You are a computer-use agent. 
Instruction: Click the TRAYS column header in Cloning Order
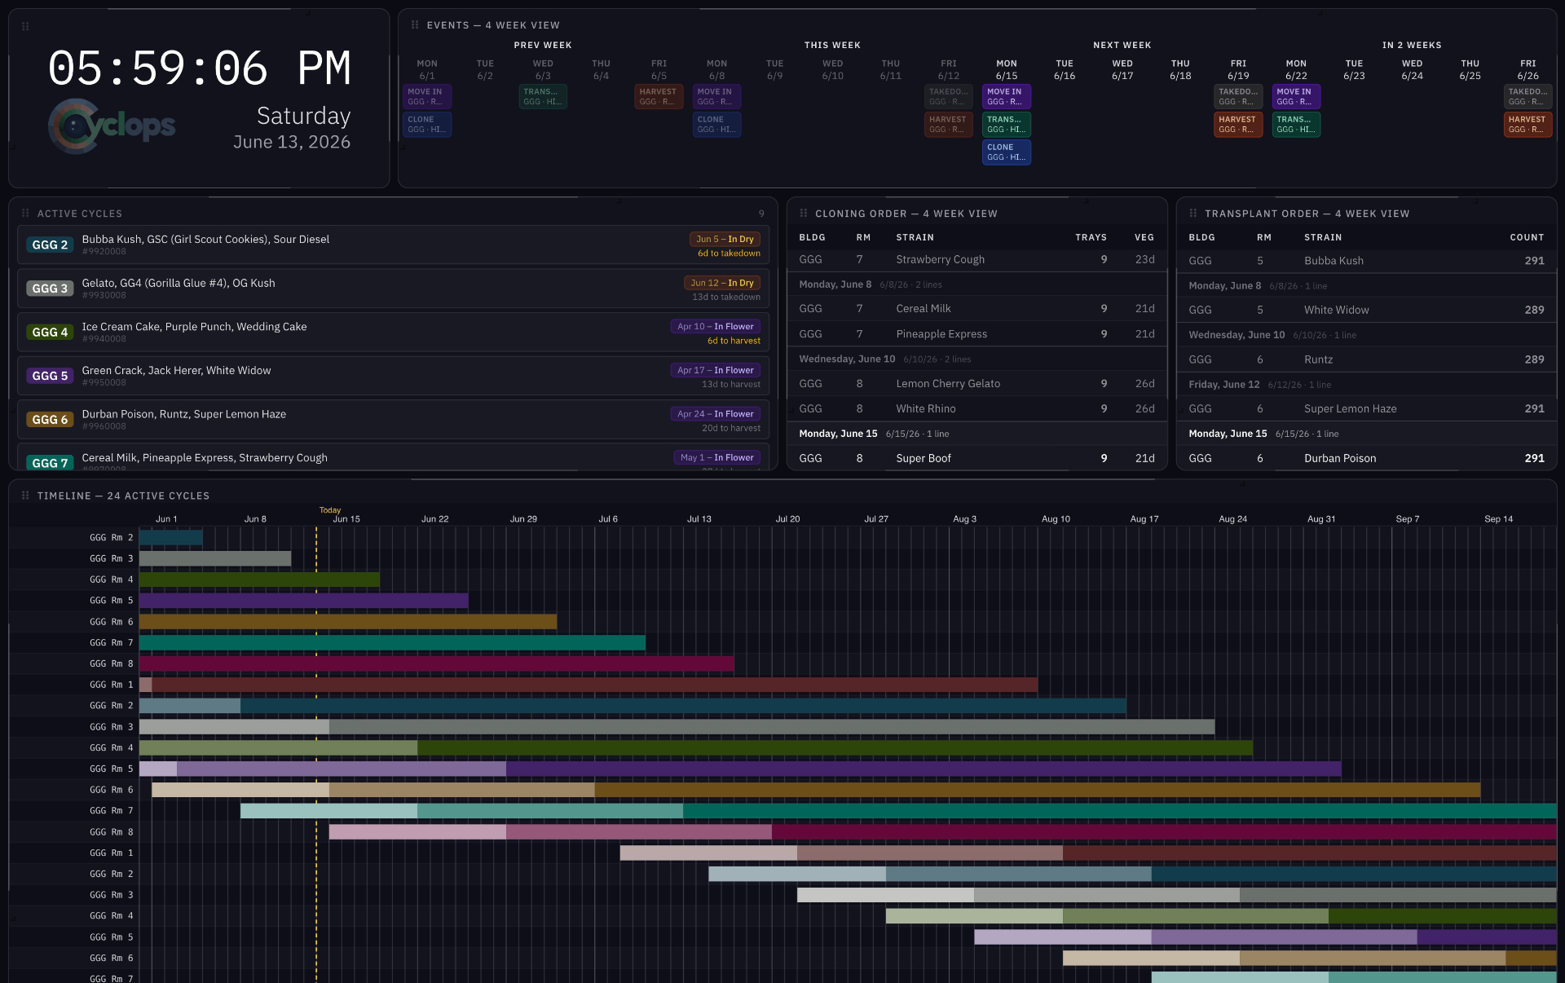1091,237
